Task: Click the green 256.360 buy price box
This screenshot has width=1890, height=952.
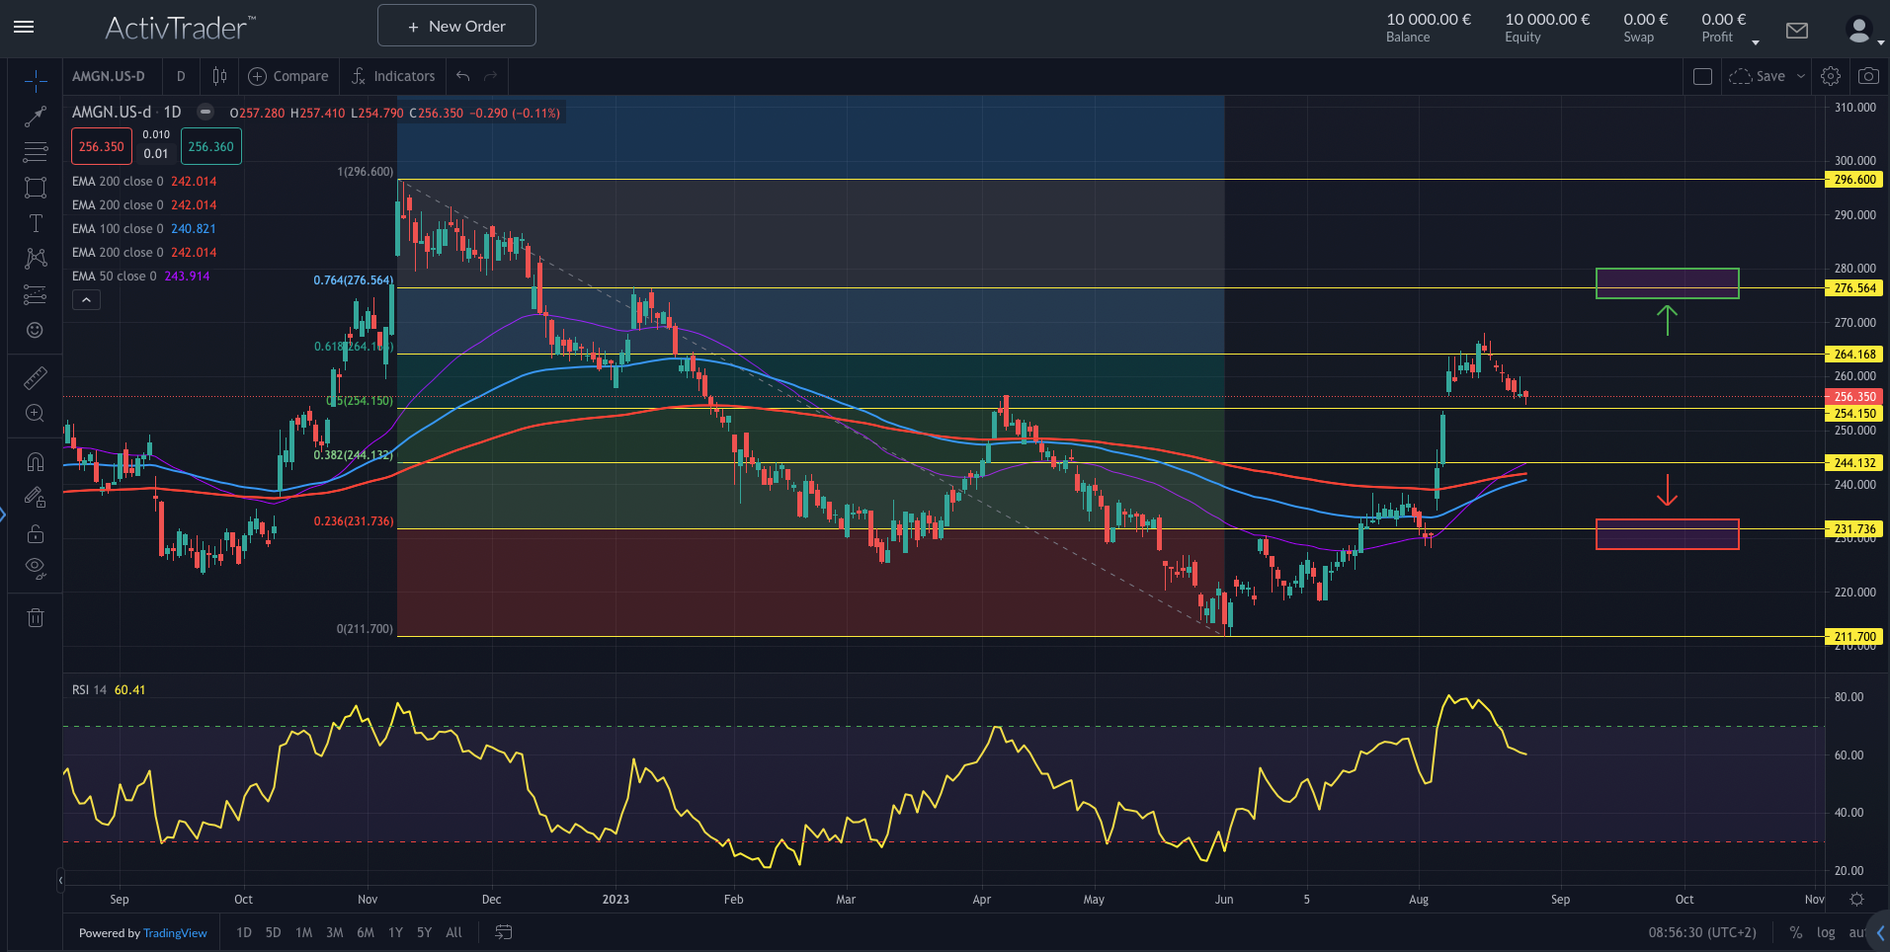Action: pos(210,147)
